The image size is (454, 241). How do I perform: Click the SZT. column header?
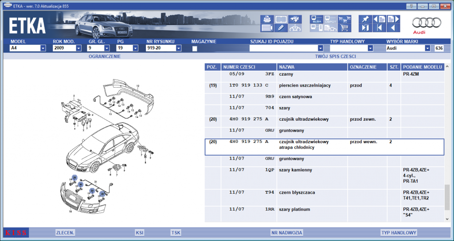(394, 67)
